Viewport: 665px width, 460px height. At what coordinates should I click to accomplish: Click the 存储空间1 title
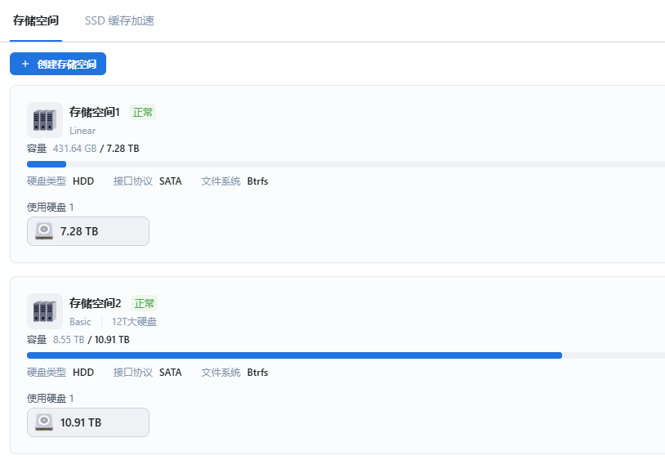(95, 112)
